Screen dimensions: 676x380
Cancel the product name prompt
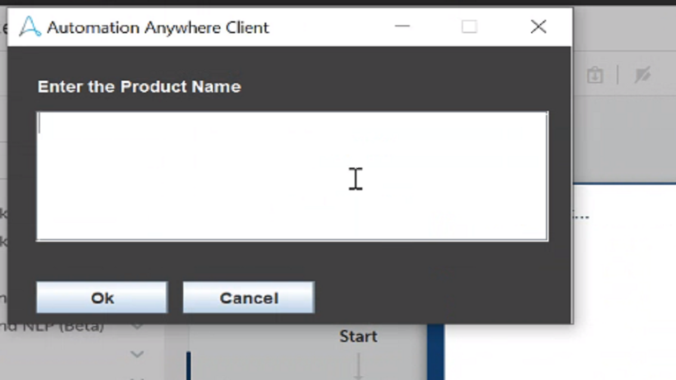pos(249,298)
